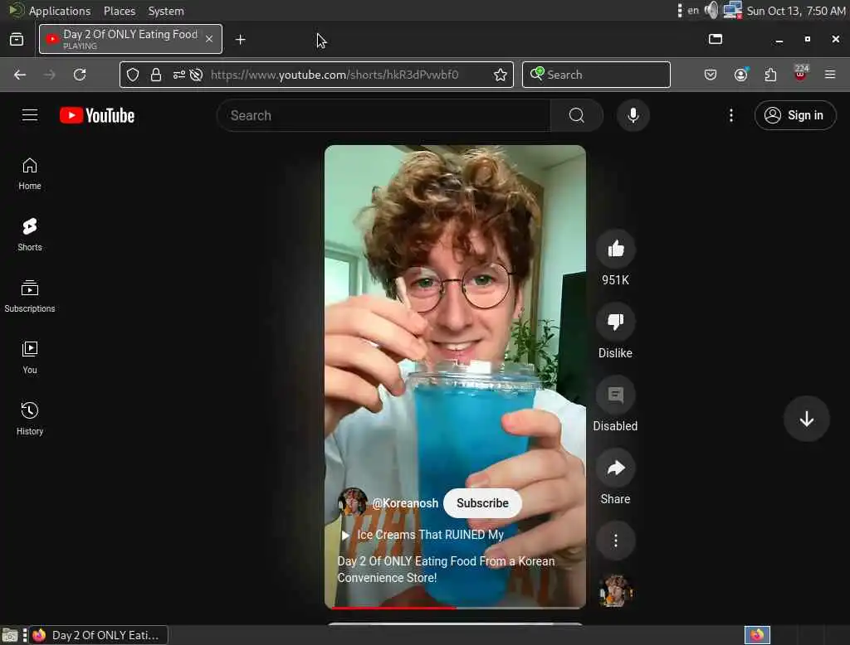Click the picture-in-picture window icon in title bar
Screen dimensions: 850x645
click(x=716, y=39)
